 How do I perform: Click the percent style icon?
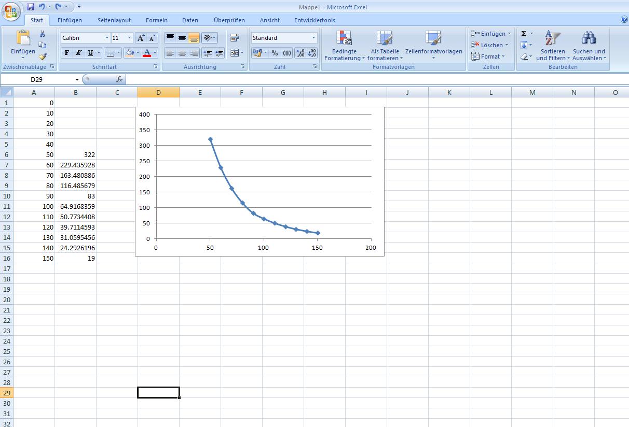(x=275, y=53)
